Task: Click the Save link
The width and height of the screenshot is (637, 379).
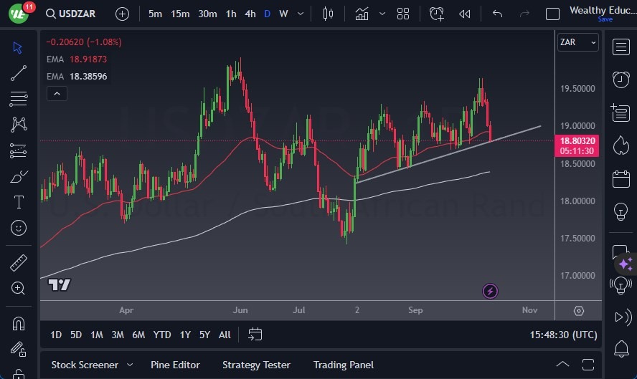Action: [605, 19]
